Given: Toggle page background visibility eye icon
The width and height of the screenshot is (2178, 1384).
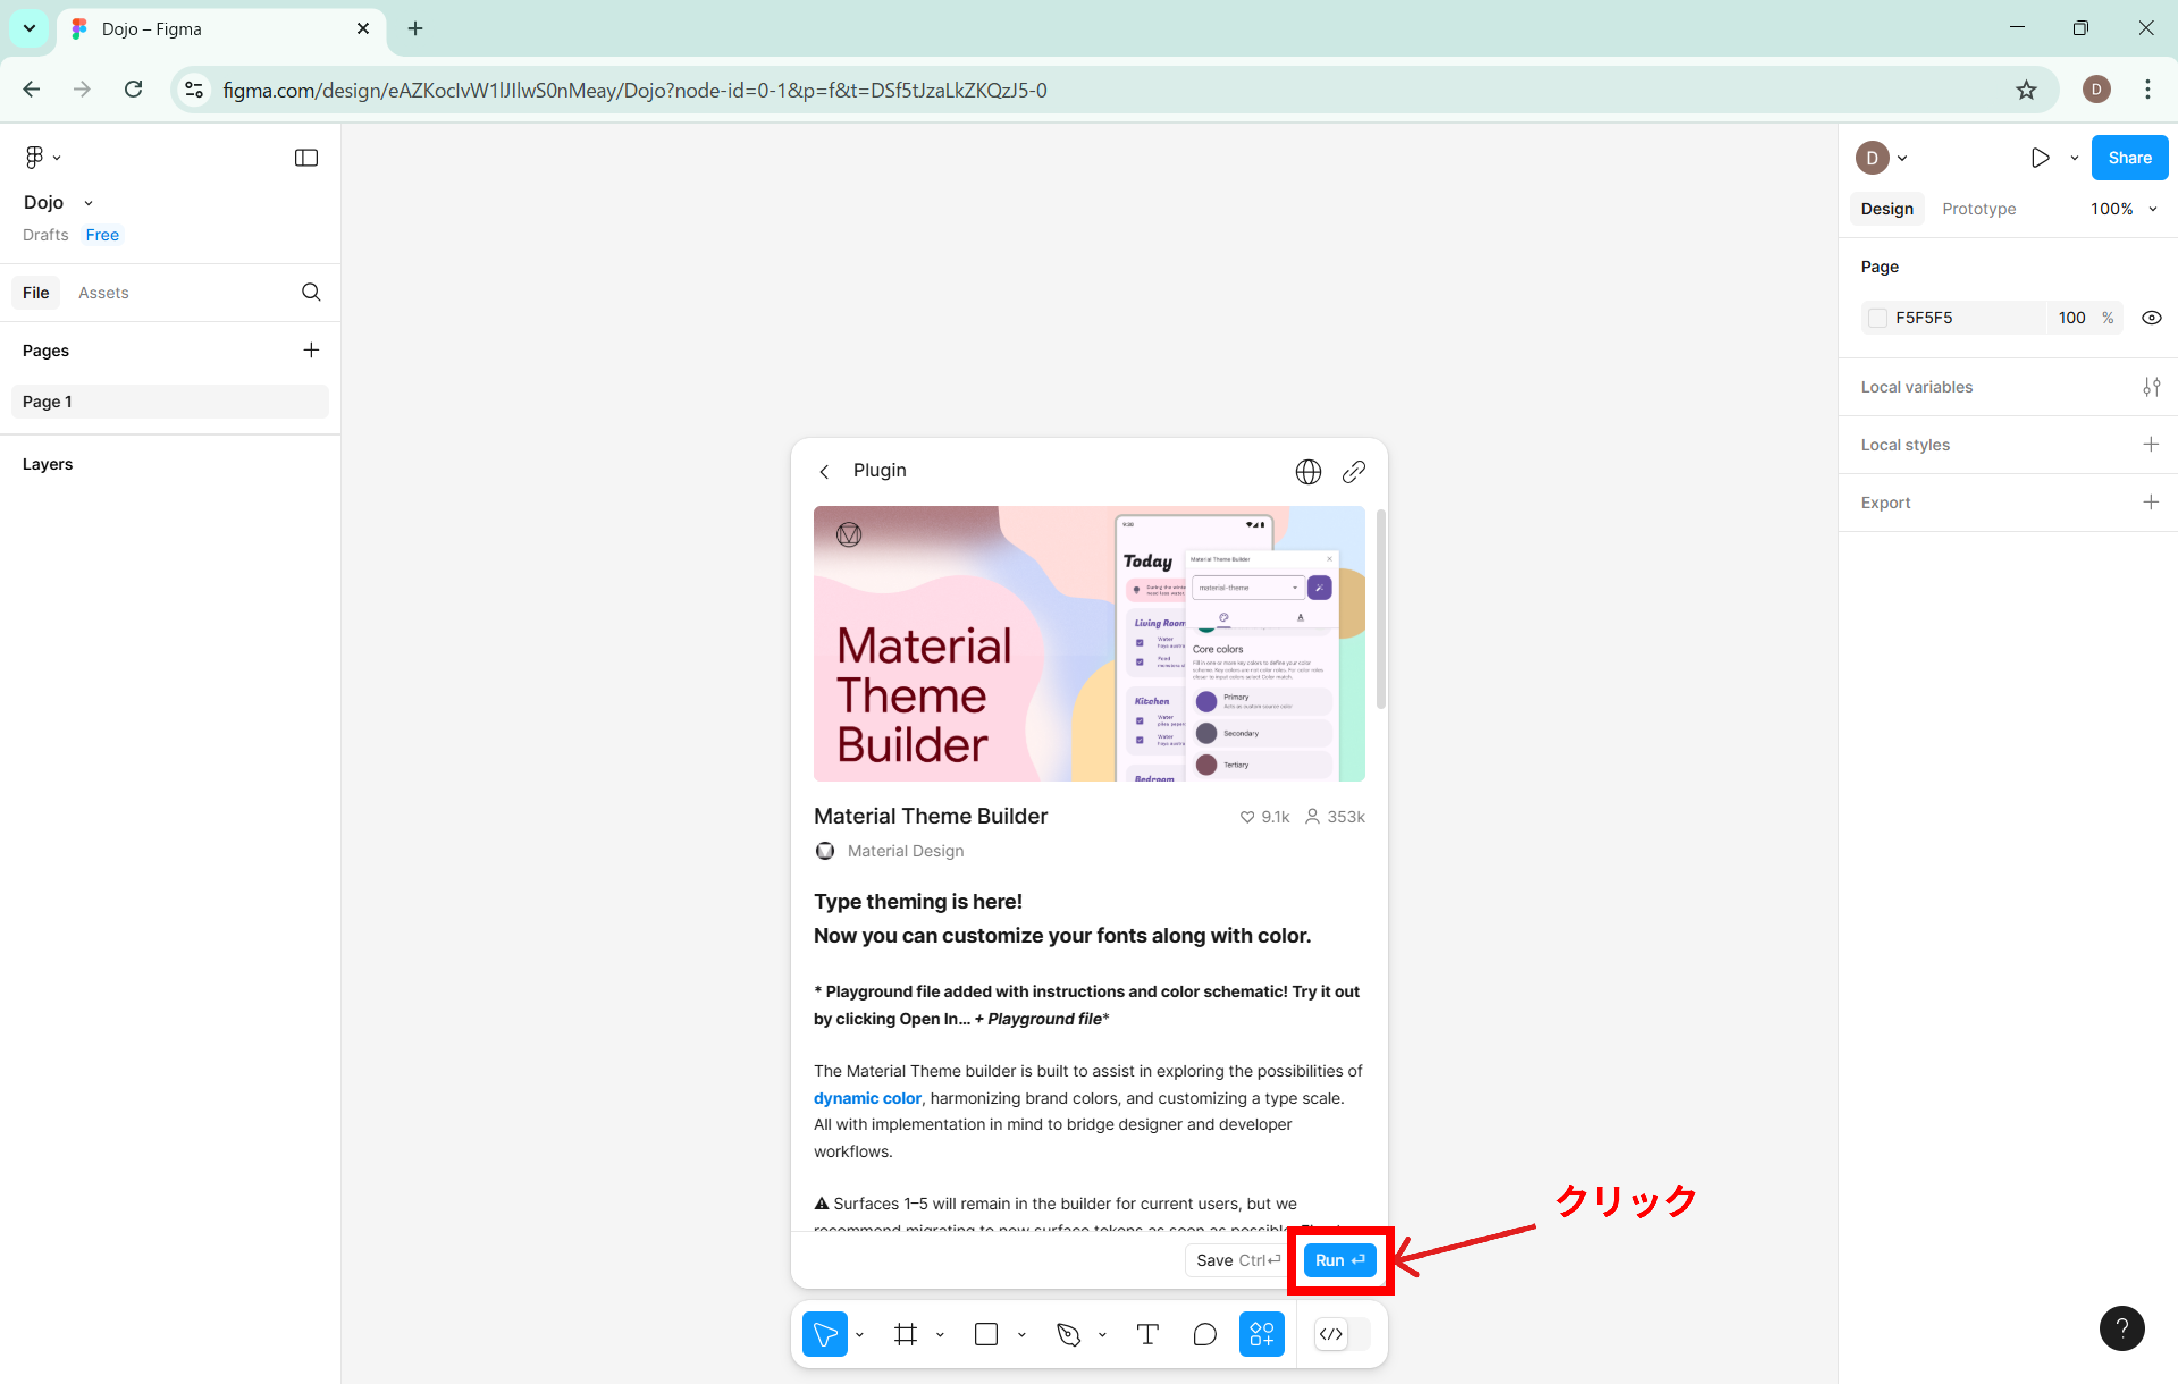Looking at the screenshot, I should (x=2151, y=318).
